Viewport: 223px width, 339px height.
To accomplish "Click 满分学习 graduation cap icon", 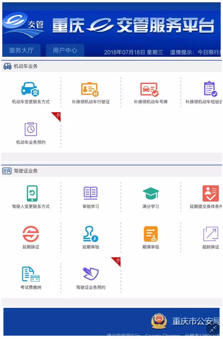I will pos(151,192).
